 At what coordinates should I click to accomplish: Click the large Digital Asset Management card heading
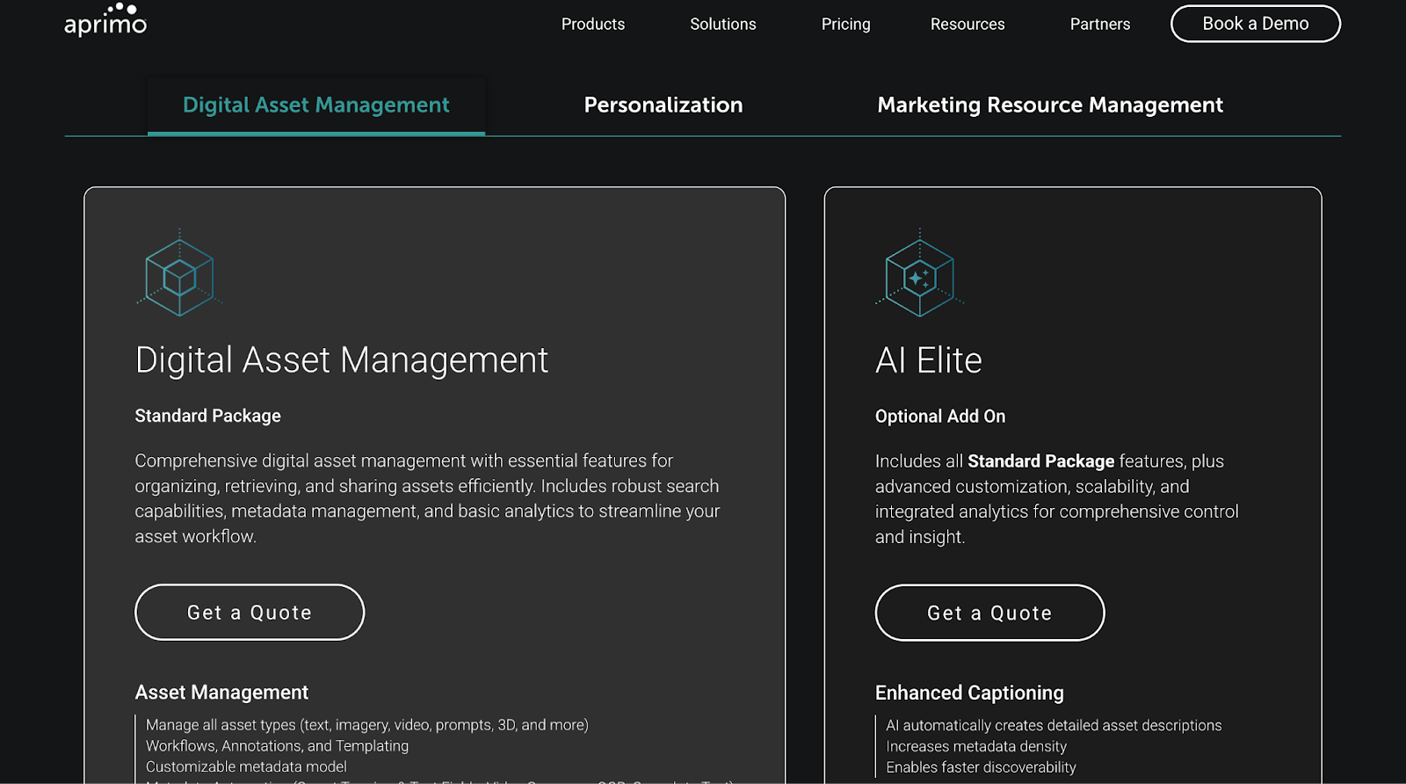(342, 360)
